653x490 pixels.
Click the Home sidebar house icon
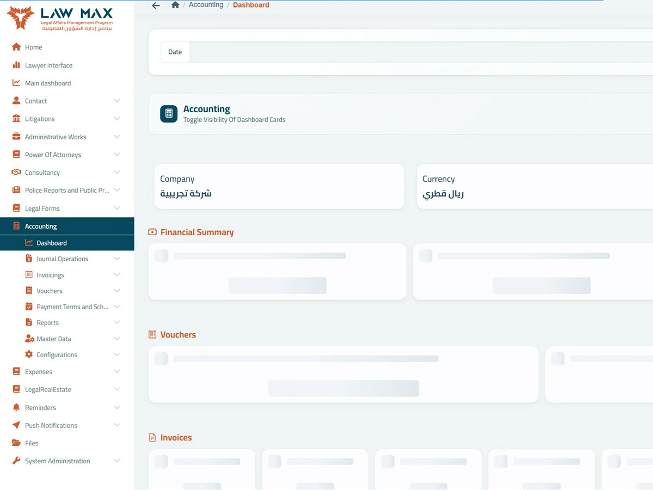tap(16, 47)
